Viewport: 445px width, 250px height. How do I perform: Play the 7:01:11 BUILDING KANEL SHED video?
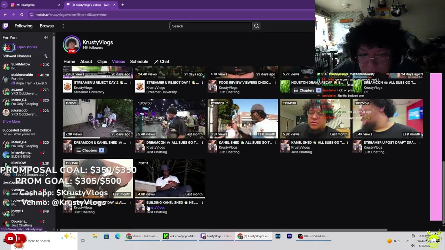tap(170, 179)
